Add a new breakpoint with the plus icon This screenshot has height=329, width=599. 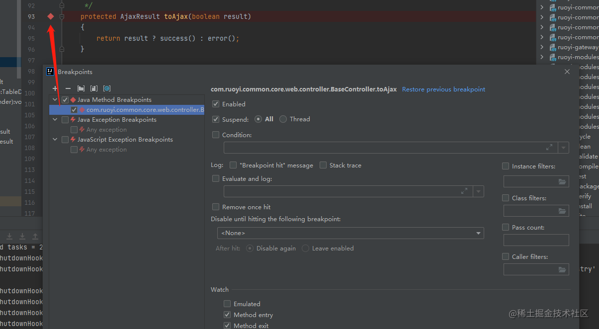55,88
